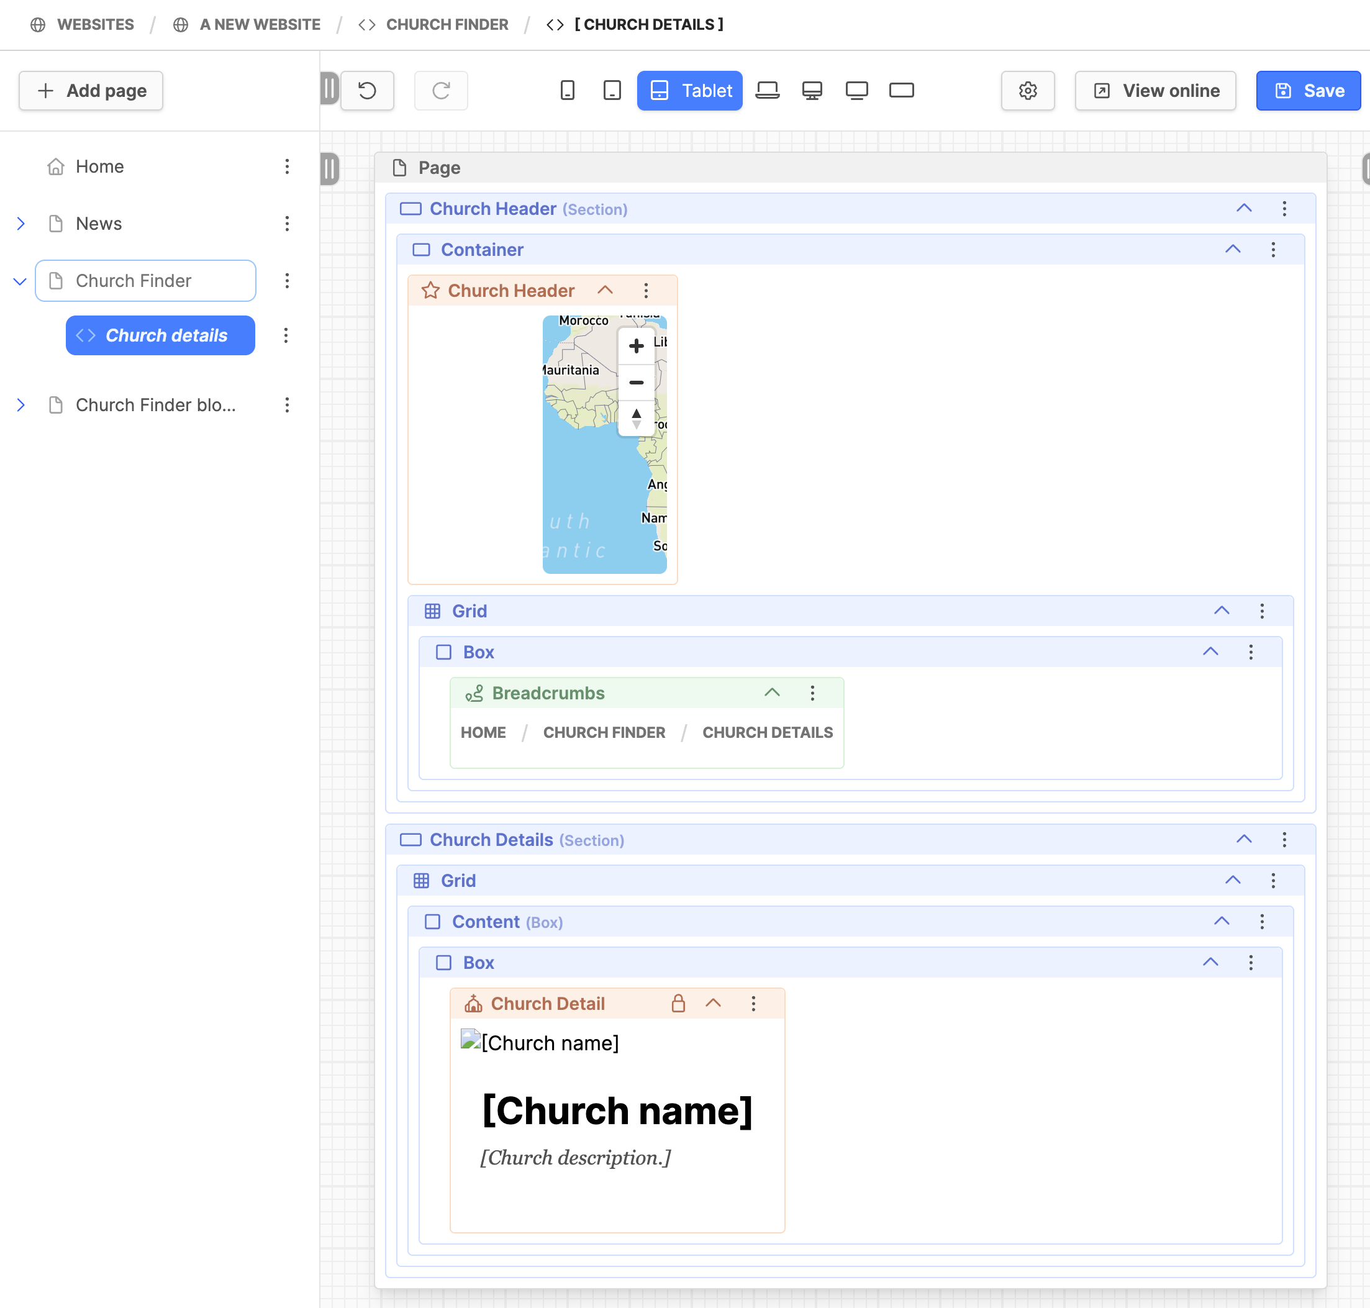Expand the News page tree

(20, 224)
